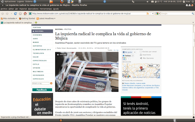Click the Google +1 button
Viewport: 195px width, 122px height.
[x=124, y=59]
